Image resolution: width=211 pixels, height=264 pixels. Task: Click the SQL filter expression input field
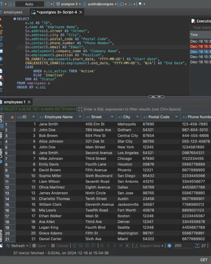coord(132,109)
